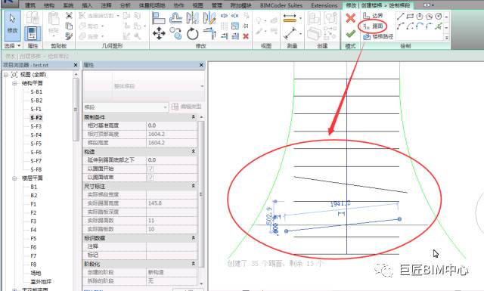Click the Cut clipboard icon
This screenshot has width=484, height=291.
pos(69,15)
